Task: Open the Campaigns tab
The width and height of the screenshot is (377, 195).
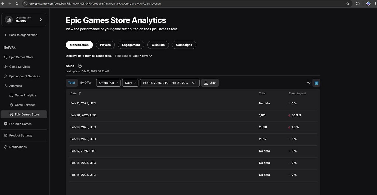Action: tap(184, 45)
